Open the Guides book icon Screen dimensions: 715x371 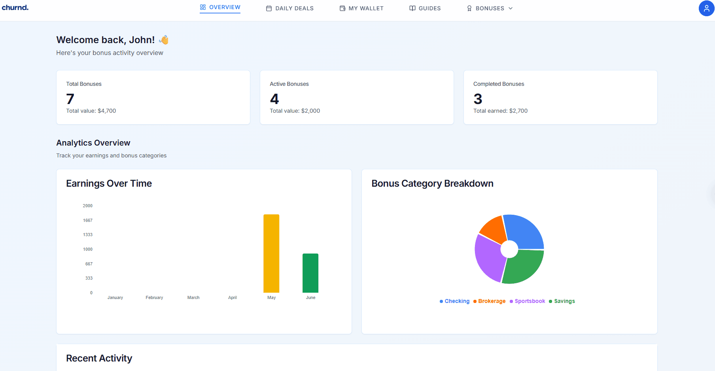pyautogui.click(x=412, y=8)
